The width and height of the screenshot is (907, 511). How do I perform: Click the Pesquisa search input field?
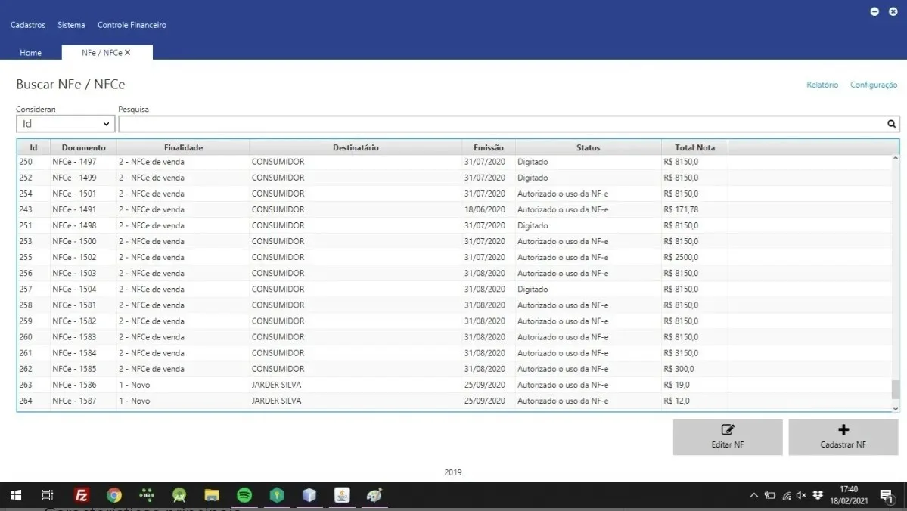coord(502,124)
